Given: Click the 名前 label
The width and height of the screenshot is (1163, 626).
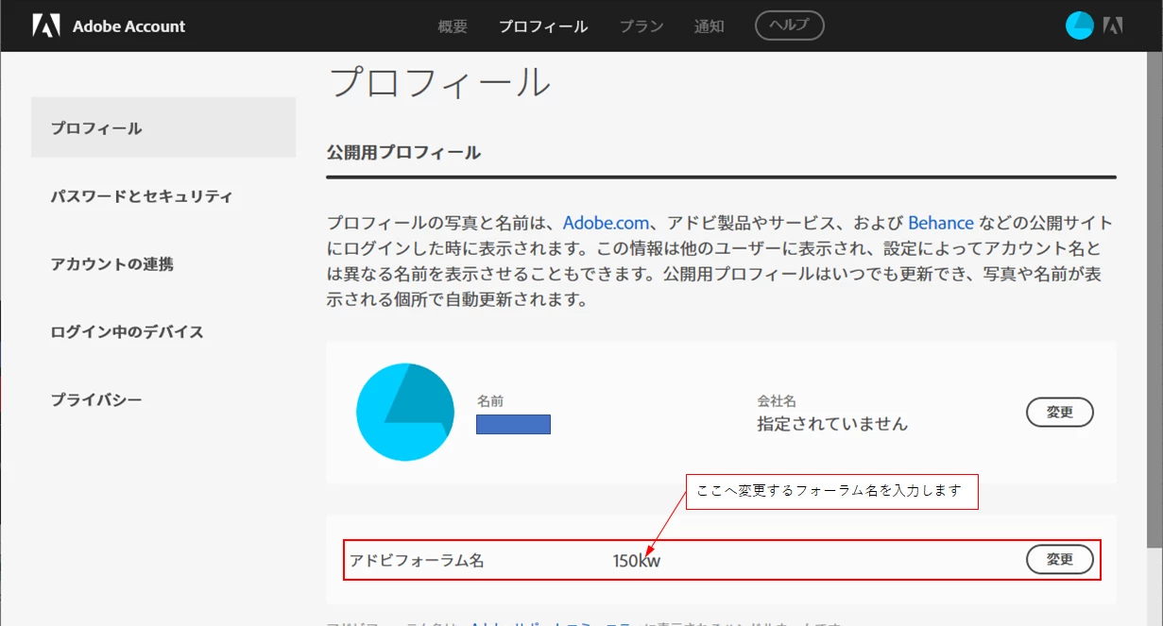Looking at the screenshot, I should (490, 401).
